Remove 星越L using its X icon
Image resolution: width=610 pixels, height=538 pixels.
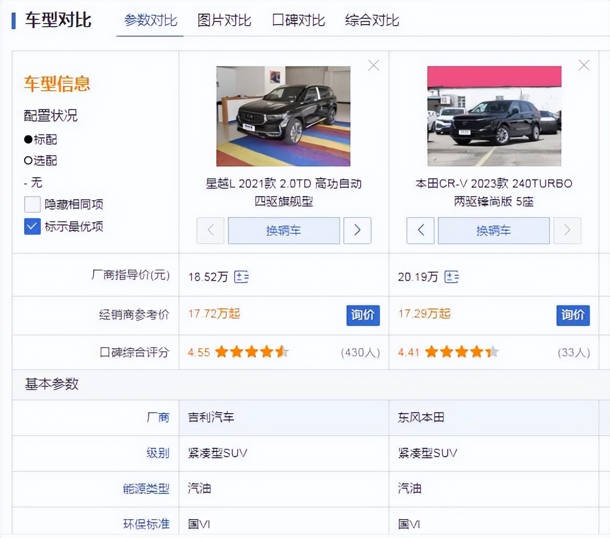pos(373,65)
